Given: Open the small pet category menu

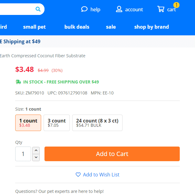Looking at the screenshot, I should tap(34, 27).
